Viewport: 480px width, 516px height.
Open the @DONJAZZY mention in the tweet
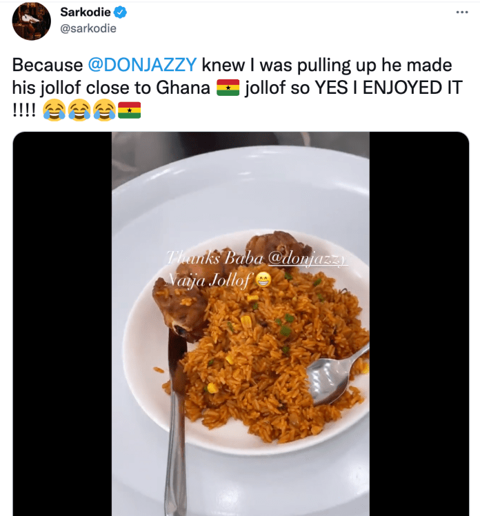click(x=143, y=65)
